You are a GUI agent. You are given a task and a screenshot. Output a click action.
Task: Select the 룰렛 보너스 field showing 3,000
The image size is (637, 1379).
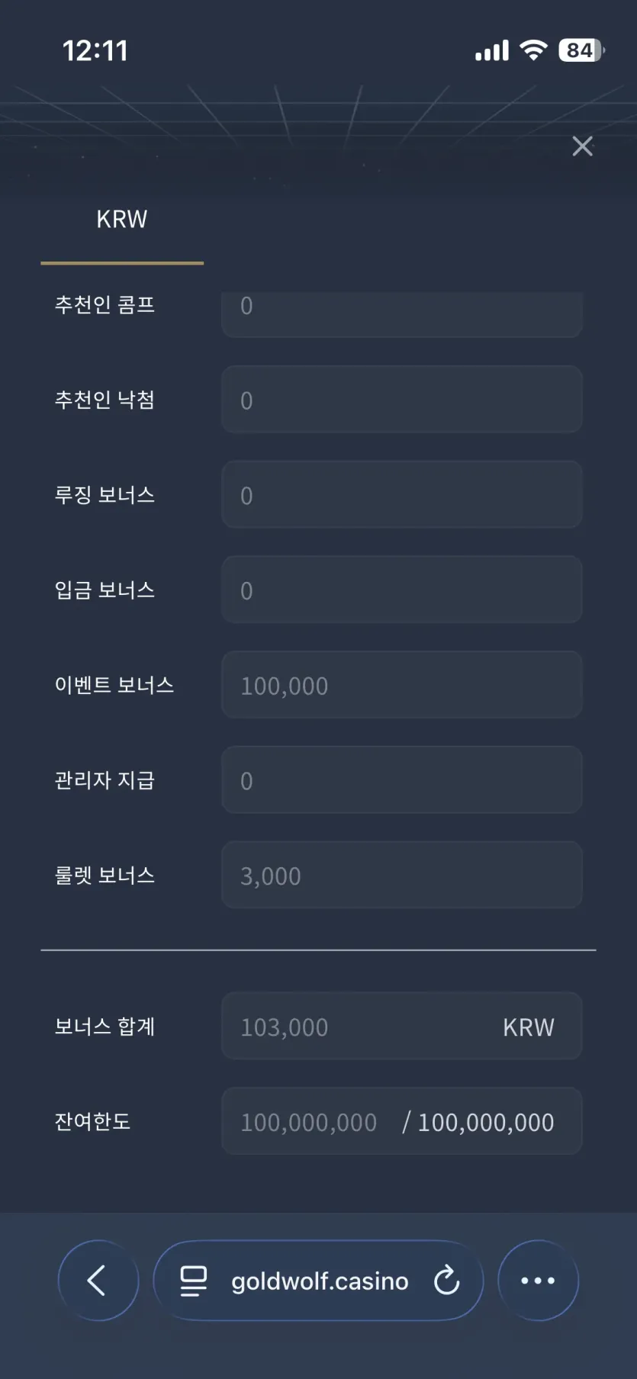(x=402, y=875)
